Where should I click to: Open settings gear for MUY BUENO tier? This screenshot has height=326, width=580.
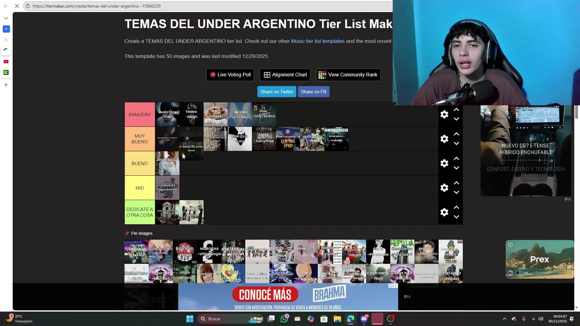[x=444, y=139]
